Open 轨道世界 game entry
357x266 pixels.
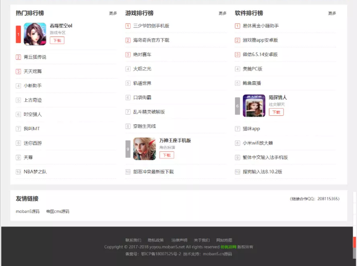pyautogui.click(x=142, y=83)
